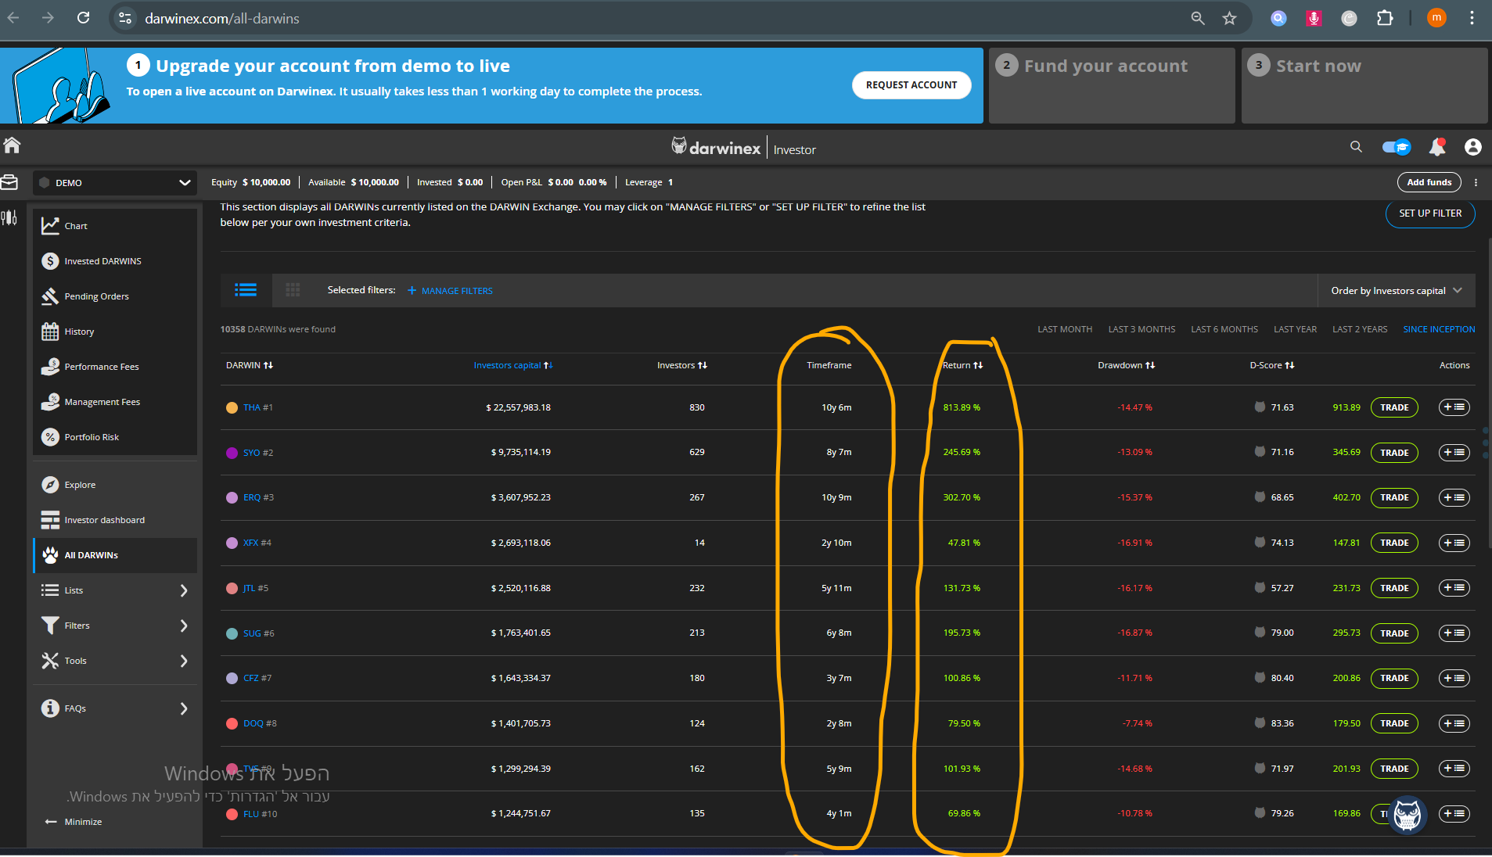1492x857 pixels.
Task: Open SYO #2 DARWIN link
Action: (258, 453)
